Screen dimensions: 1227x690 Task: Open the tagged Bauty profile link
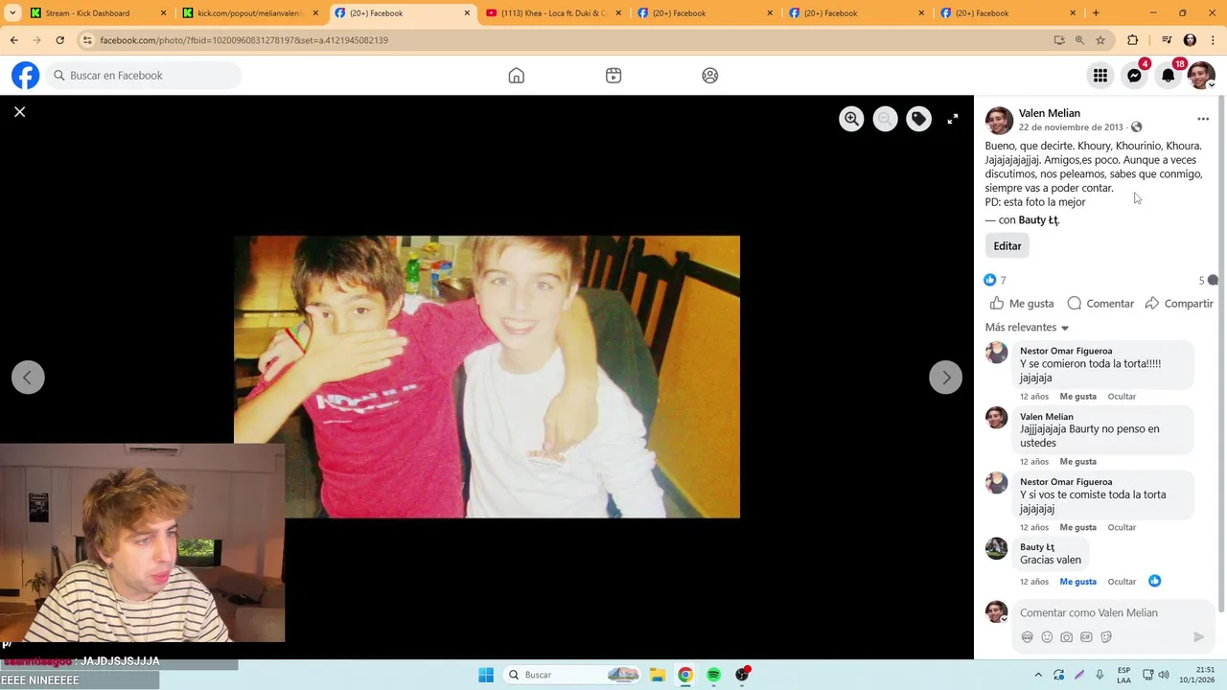tap(1038, 220)
